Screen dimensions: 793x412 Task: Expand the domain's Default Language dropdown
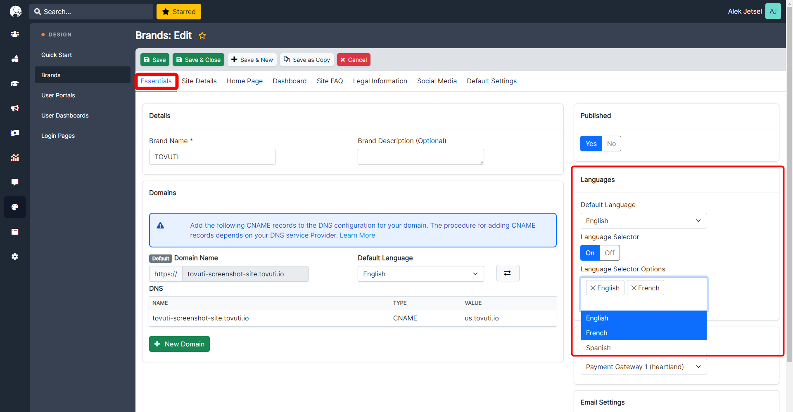(420, 274)
